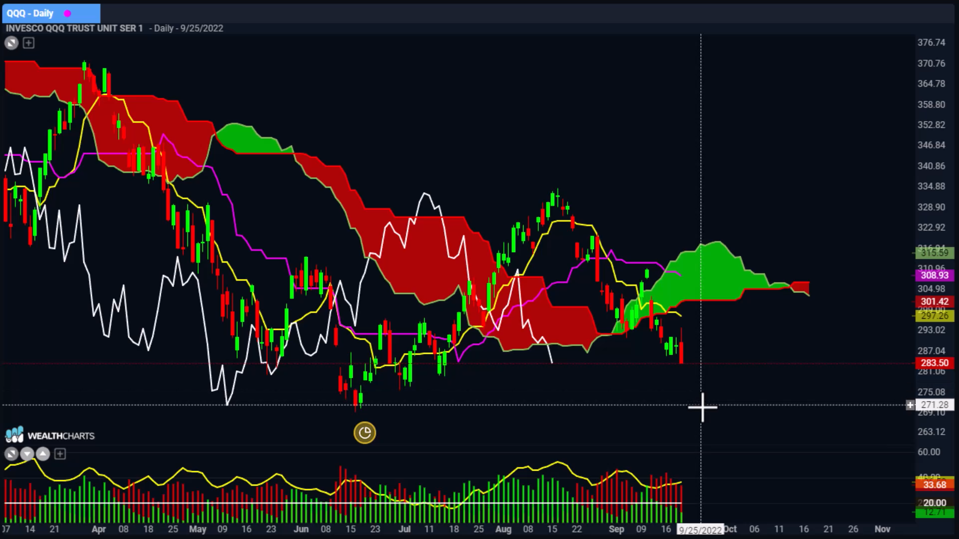Click the 271.28 crosshair price label

click(935, 405)
